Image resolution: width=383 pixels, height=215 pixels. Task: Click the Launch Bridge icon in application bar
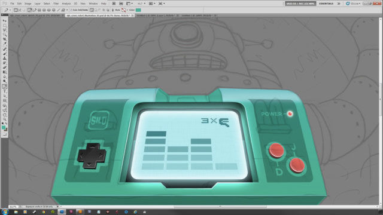(114, 4)
